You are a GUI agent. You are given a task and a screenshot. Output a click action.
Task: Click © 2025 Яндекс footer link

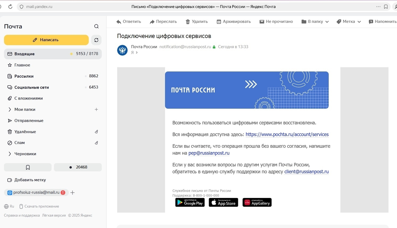[x=80, y=215]
